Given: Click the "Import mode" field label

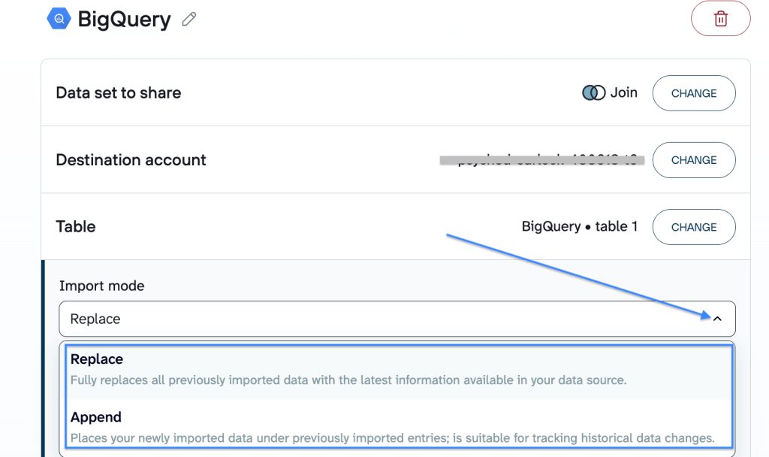Looking at the screenshot, I should [101, 286].
